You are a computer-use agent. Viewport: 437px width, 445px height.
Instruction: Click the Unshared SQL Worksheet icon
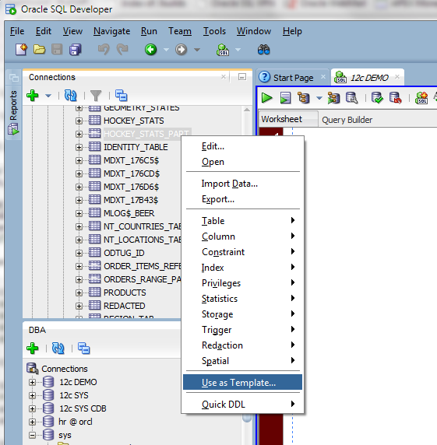tap(421, 98)
